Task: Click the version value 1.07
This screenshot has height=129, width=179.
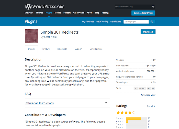Action: (153, 60)
